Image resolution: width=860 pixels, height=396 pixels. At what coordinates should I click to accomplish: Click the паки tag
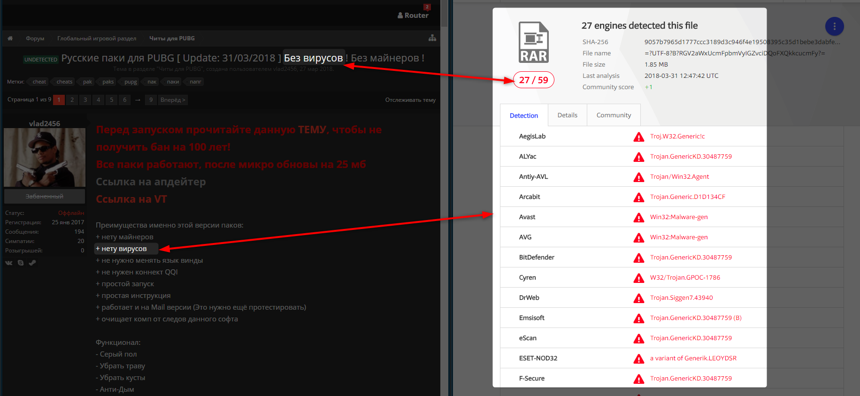coord(173,82)
